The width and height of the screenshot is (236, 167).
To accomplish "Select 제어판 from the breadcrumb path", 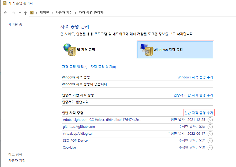I will [44, 13].
